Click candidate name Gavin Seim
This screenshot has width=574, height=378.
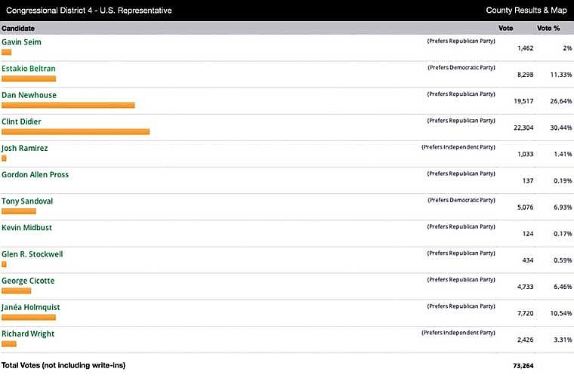pos(21,42)
